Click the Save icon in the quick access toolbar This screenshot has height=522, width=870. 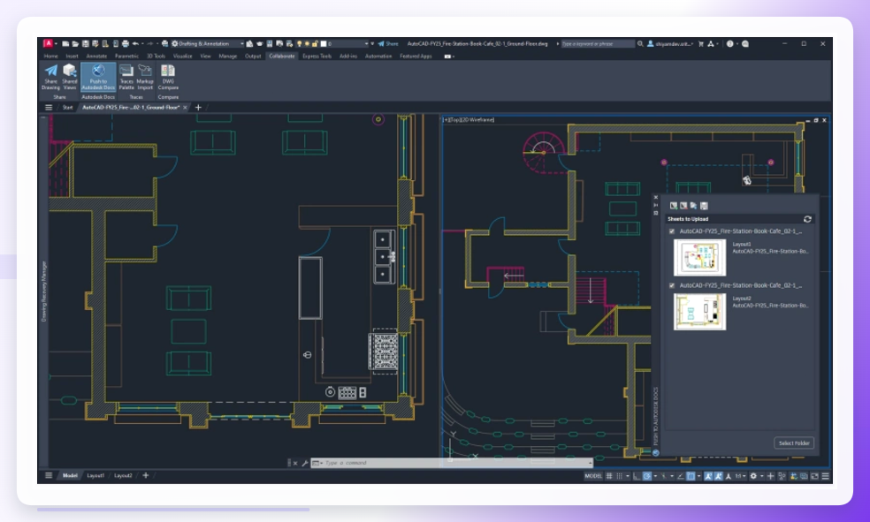tap(85, 44)
